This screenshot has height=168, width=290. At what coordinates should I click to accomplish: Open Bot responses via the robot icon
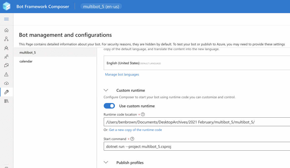pyautogui.click(x=6, y=48)
